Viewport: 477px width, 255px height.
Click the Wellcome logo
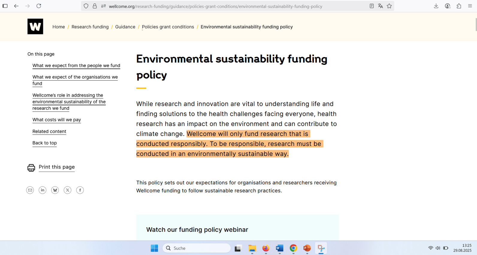click(35, 27)
